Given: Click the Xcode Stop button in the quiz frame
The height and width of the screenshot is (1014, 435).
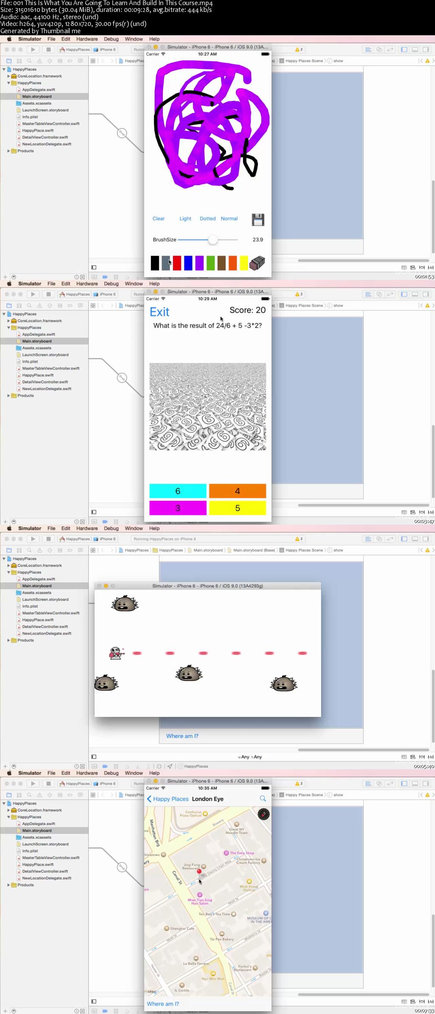Looking at the screenshot, I should tap(48, 294).
